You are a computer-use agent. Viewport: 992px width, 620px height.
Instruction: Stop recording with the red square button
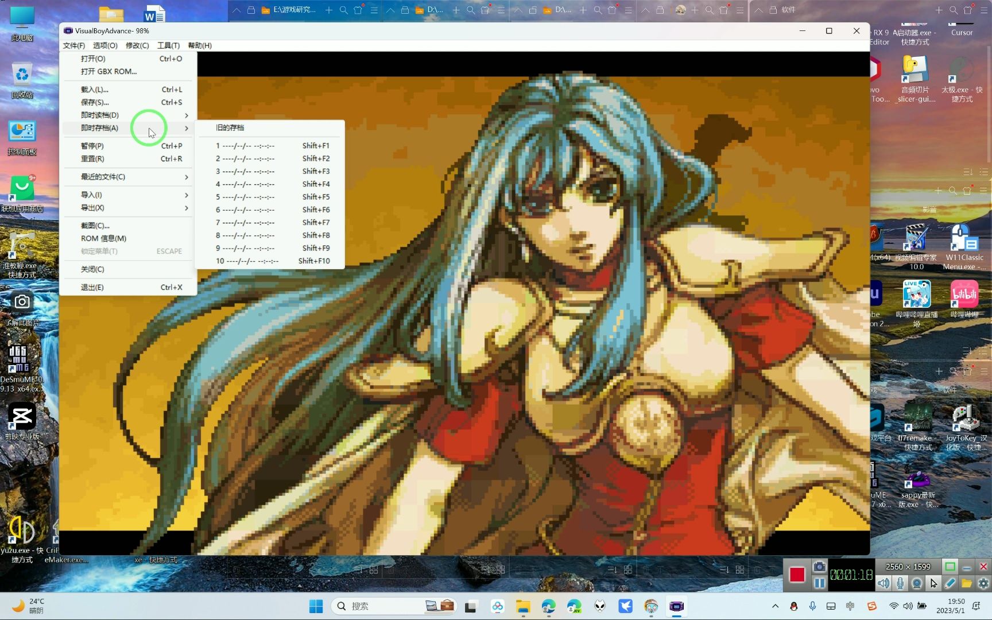click(796, 575)
